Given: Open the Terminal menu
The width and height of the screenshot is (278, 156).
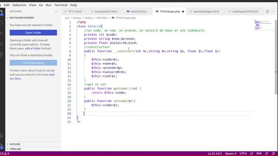Looking at the screenshot, I should [x=61, y=5].
